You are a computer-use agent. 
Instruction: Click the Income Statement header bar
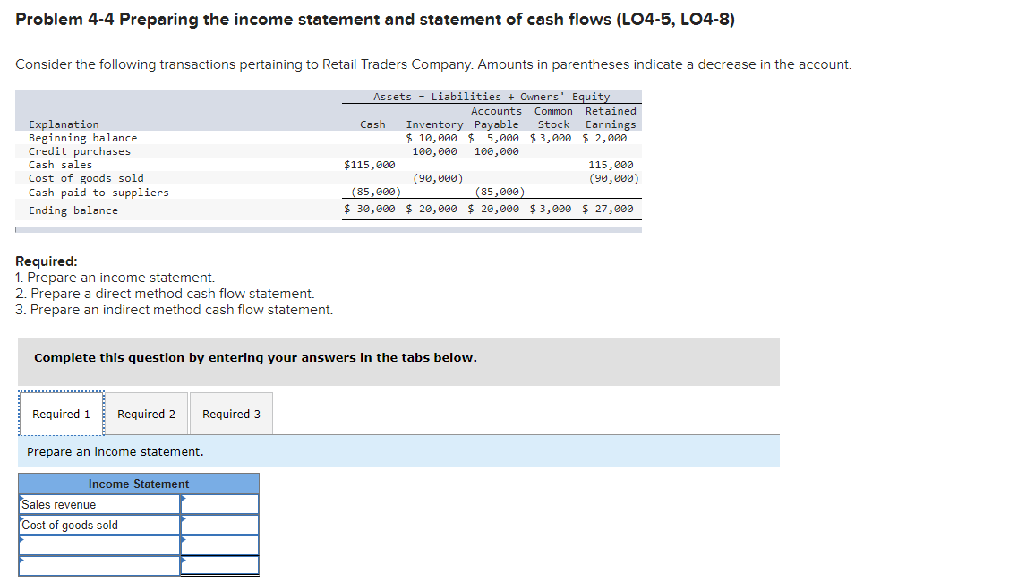[x=137, y=484]
